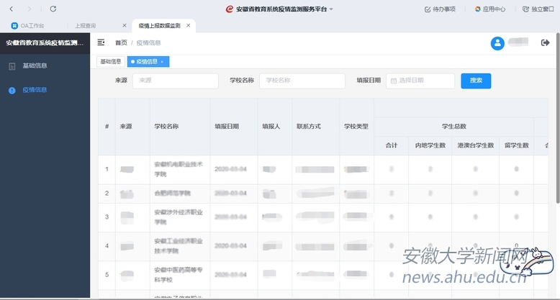Switch to the 上报查询 tab
560x300 pixels.
85,25
